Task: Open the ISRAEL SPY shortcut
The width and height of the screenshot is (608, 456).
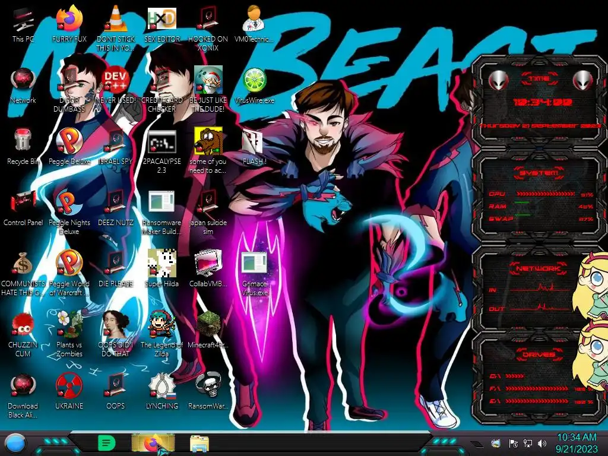Action: pos(116,147)
